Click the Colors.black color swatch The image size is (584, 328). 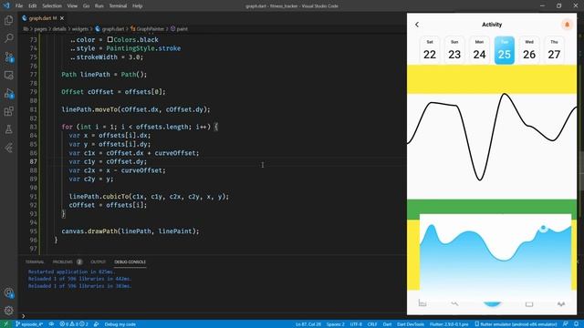click(x=109, y=39)
